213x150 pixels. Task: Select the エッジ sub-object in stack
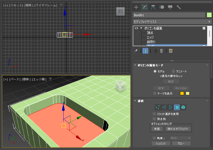(150, 37)
